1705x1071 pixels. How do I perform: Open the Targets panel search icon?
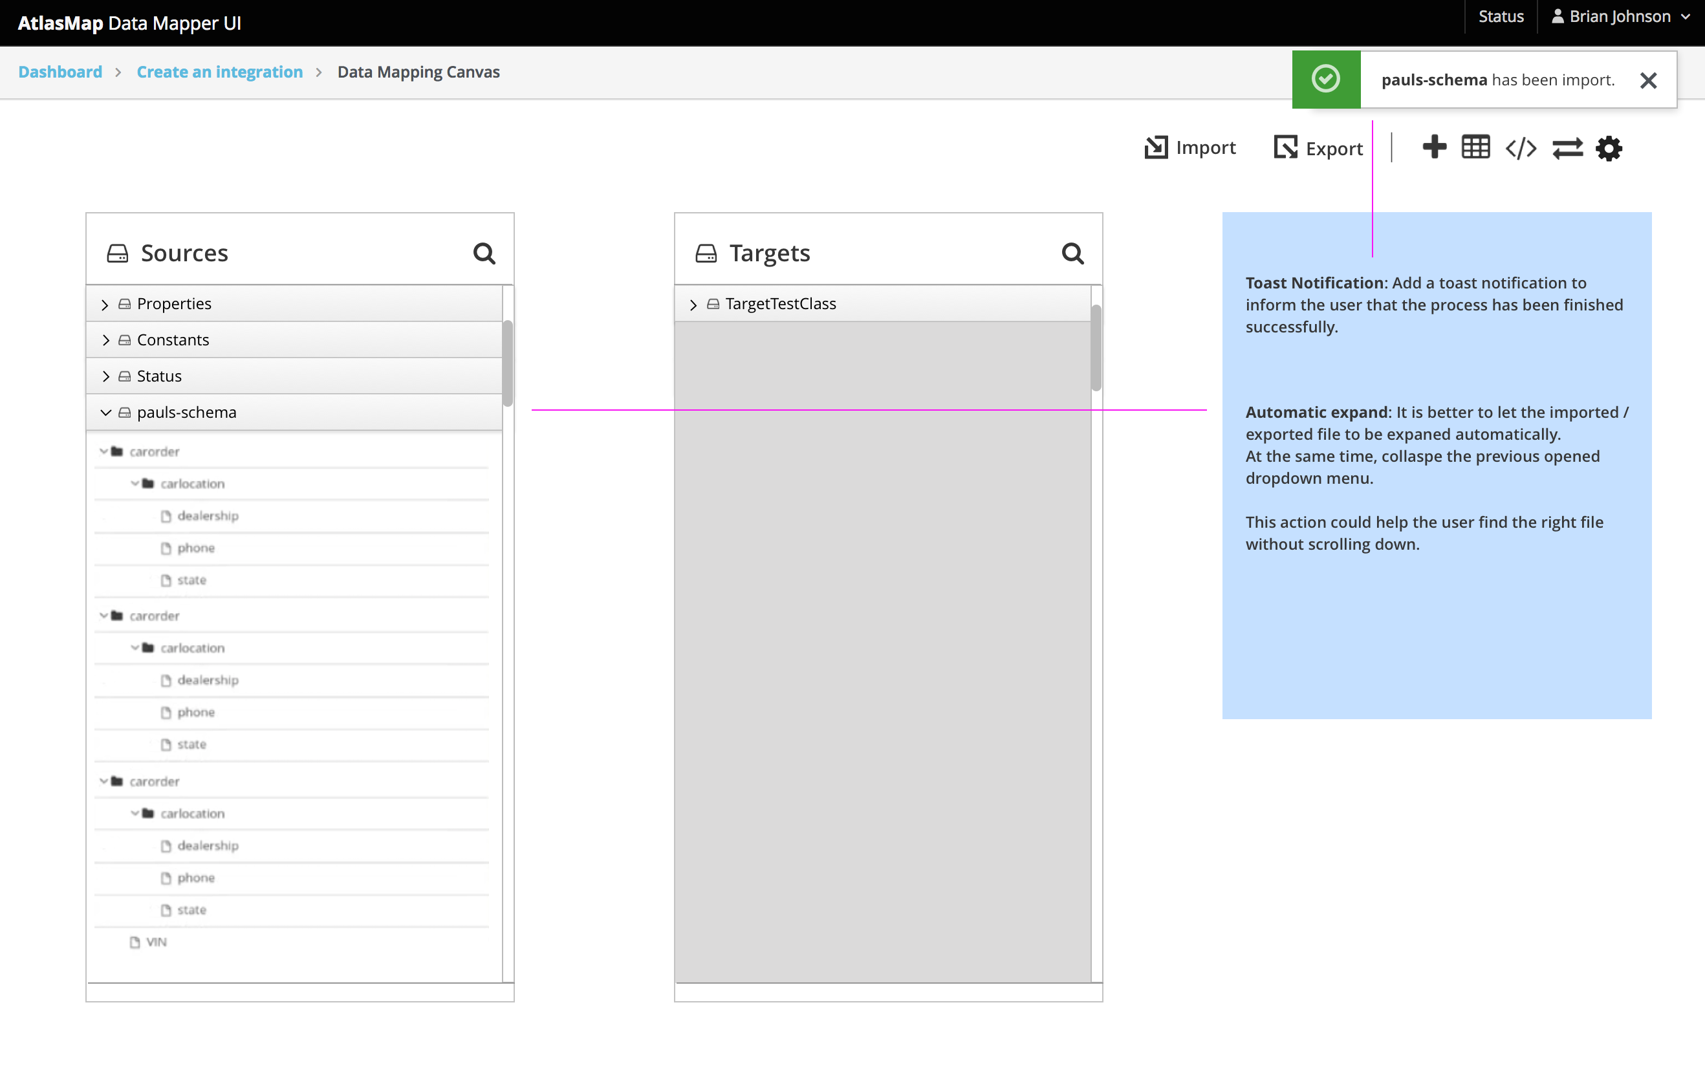(1072, 253)
